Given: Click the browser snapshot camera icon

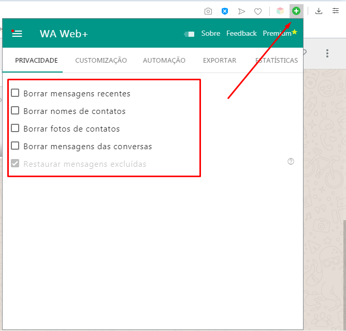Looking at the screenshot, I should [x=208, y=11].
